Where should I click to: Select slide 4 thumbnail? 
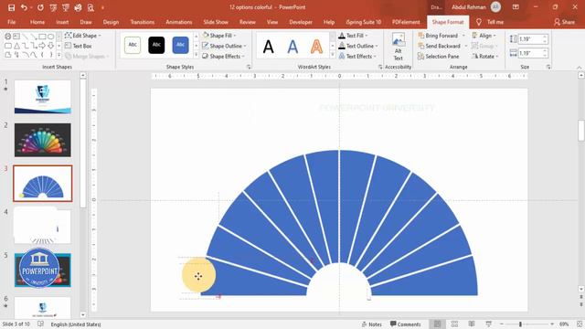click(x=43, y=227)
